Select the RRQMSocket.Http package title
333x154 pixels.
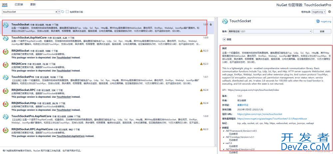pos(24,103)
